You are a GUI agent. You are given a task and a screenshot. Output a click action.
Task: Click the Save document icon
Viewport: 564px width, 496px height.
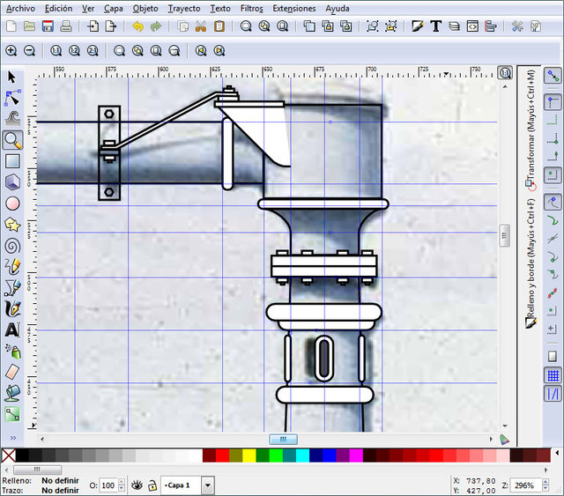pos(48,26)
